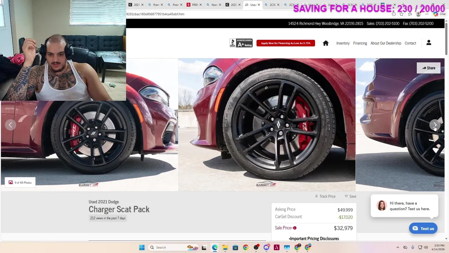Open the Financing menu
This screenshot has width=449, height=253.
tap(360, 43)
